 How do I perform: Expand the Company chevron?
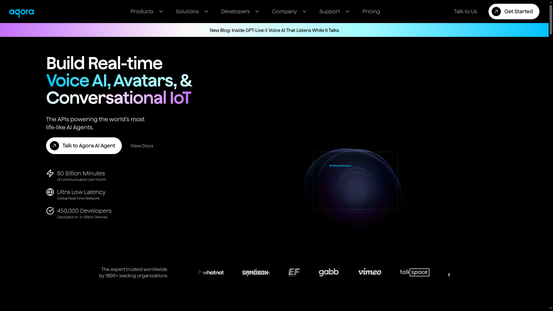[x=304, y=12]
